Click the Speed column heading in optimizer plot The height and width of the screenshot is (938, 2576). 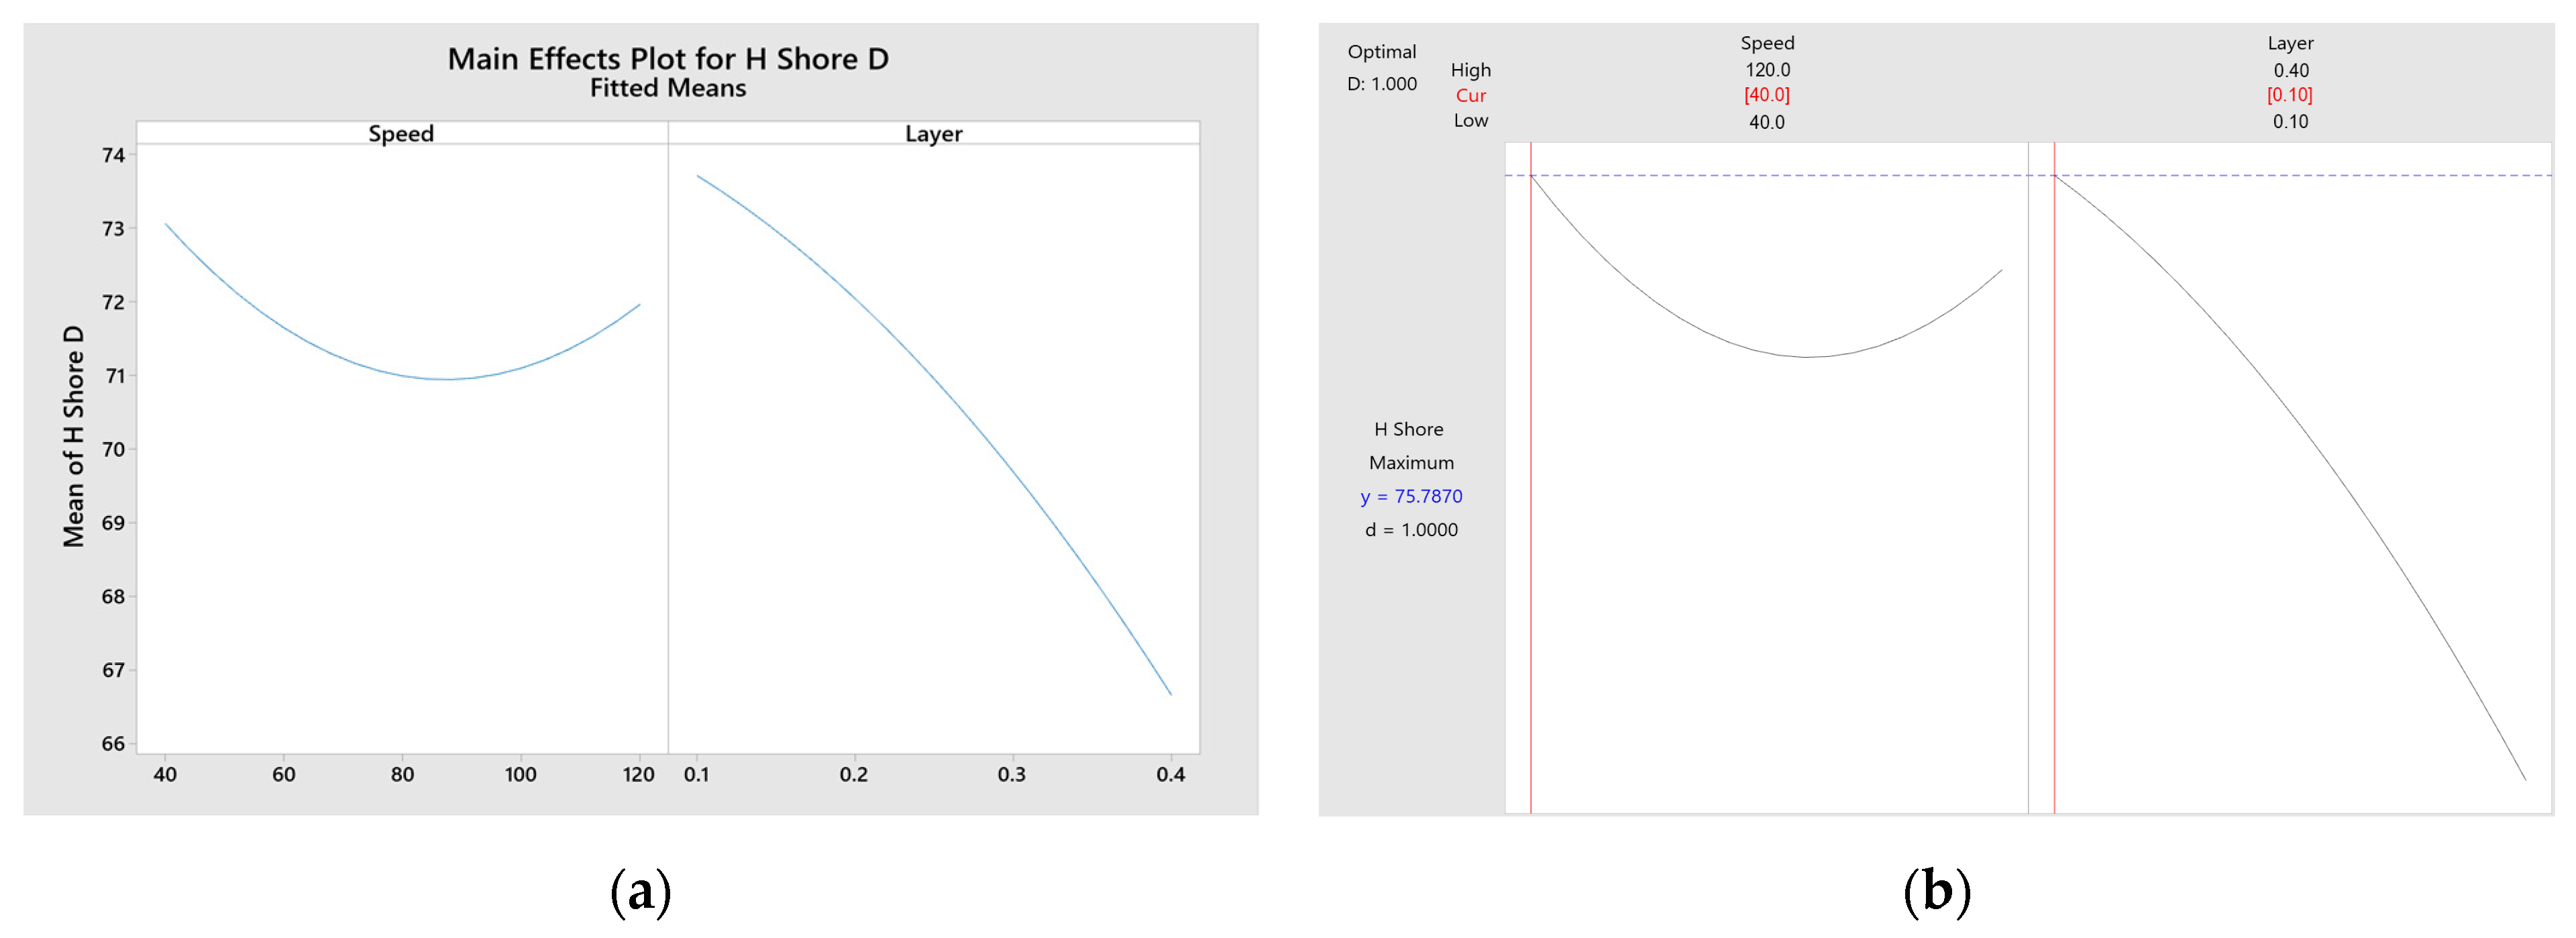point(1767,43)
